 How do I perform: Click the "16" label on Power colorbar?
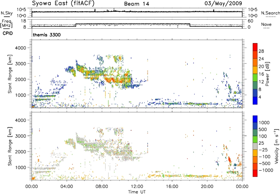pos(261,74)
